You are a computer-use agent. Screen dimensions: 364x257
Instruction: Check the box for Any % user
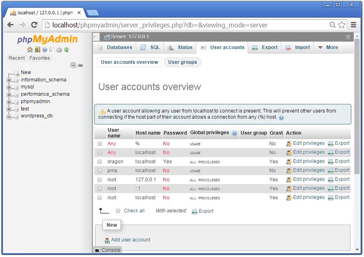[100, 144]
